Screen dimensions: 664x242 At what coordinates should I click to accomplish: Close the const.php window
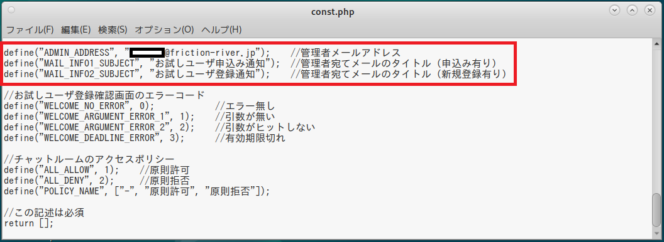pos(649,11)
